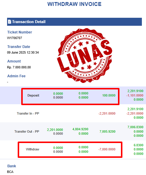This screenshot has height=175, width=146.
Task: Click the Admin Fee label
Action: (x=16, y=76)
